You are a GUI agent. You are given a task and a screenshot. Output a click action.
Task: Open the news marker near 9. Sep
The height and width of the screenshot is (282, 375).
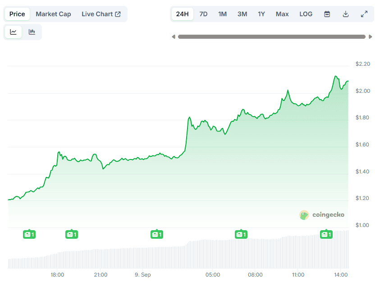(156, 234)
